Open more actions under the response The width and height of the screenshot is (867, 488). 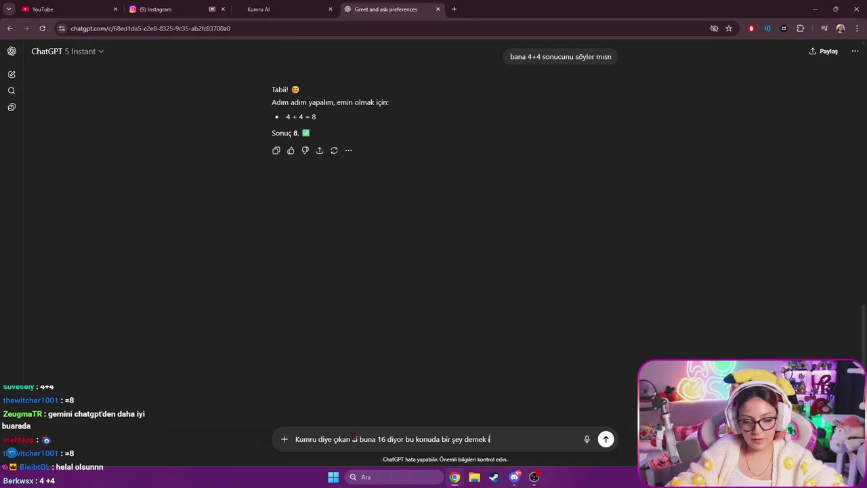349,150
